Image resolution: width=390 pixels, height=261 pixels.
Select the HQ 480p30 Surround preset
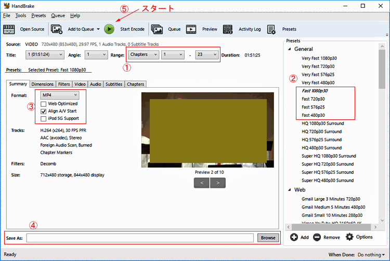tap(321, 148)
